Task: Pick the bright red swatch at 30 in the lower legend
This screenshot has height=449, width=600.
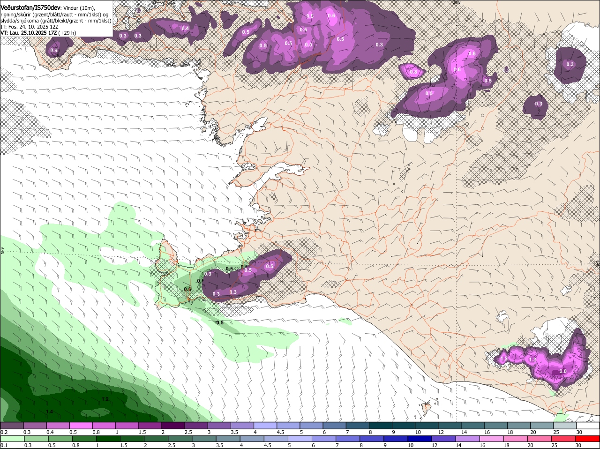Action: tap(588, 439)
